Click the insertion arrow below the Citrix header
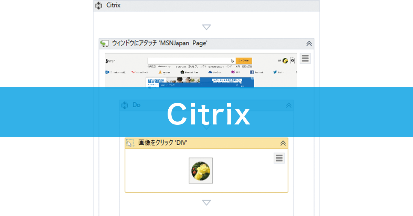 206,27
